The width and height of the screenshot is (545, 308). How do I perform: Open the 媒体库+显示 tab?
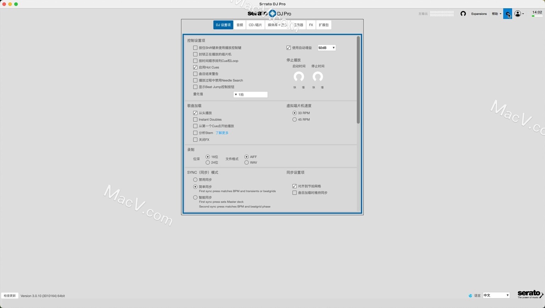click(277, 25)
